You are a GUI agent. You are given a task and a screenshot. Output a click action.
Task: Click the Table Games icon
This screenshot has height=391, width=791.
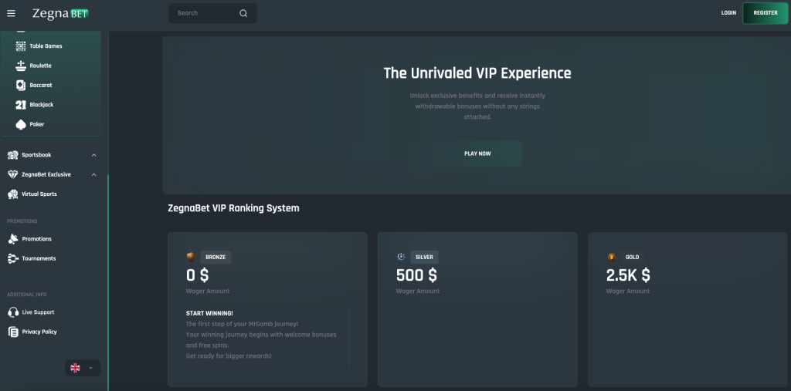pyautogui.click(x=21, y=46)
